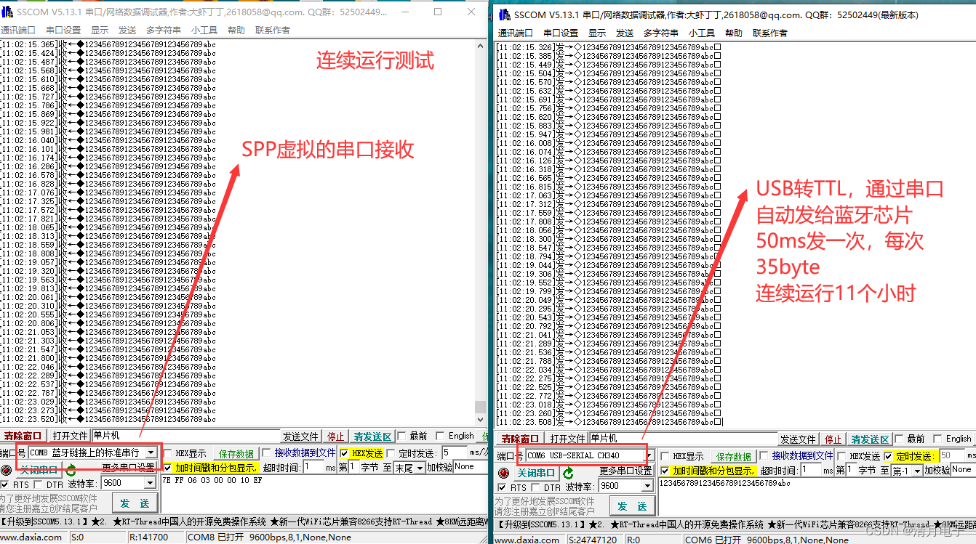Click SSCOM app icon in COM6 window title bar
976x544 pixels.
(503, 15)
